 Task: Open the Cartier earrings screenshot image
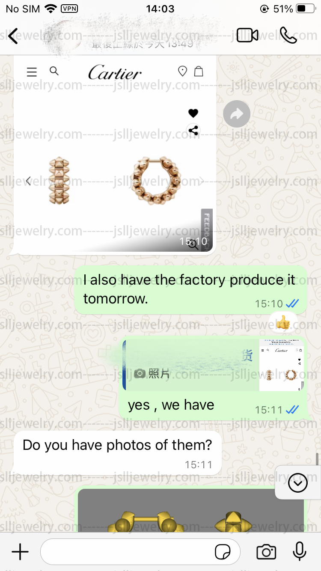click(115, 155)
